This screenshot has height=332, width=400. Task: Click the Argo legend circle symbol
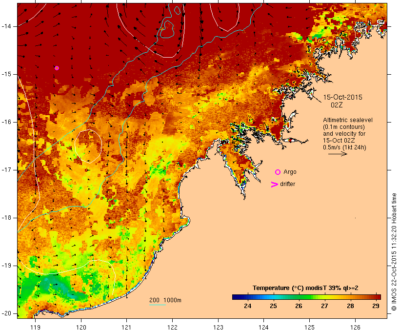point(278,172)
